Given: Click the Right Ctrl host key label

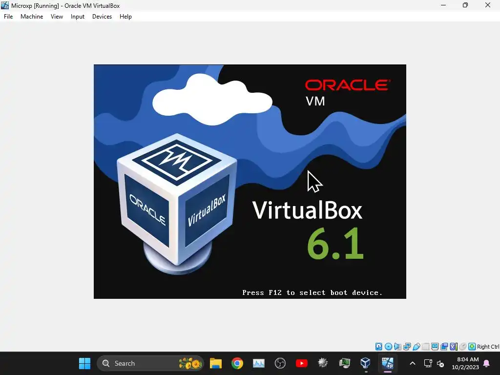Looking at the screenshot, I should point(488,347).
